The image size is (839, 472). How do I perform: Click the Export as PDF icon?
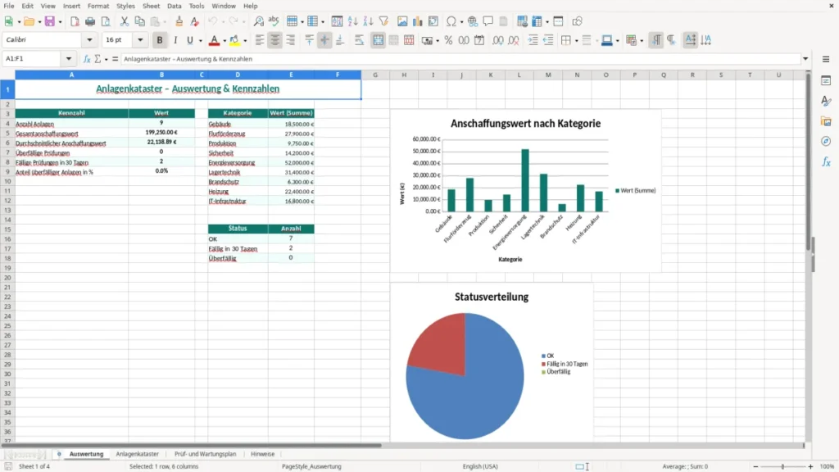click(x=75, y=21)
